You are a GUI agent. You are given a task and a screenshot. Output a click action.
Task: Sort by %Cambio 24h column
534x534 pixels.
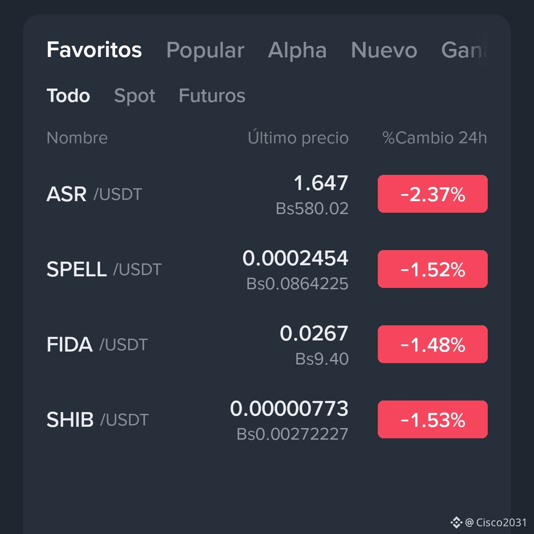click(x=436, y=138)
